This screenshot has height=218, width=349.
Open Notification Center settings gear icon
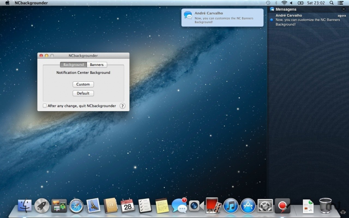[344, 212]
